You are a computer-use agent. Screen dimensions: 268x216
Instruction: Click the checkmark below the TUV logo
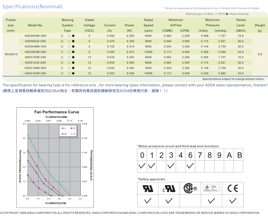click(212, 201)
